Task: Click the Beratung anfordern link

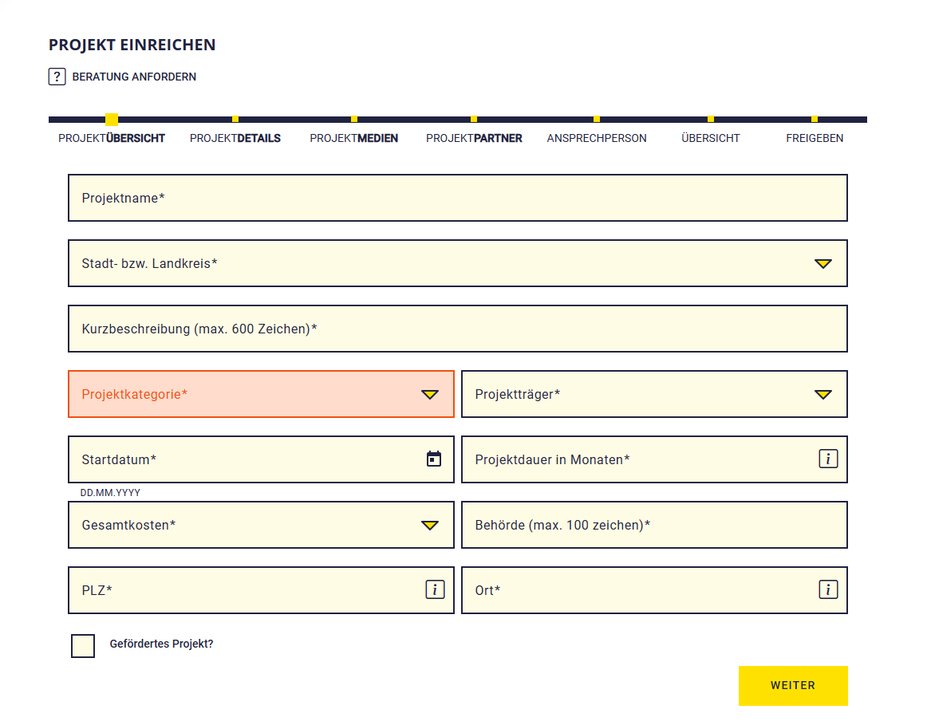Action: (134, 77)
